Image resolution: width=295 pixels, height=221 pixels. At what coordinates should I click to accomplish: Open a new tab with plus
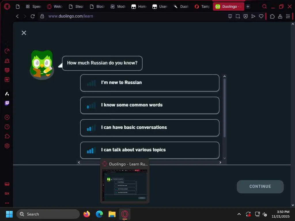tap(248, 7)
